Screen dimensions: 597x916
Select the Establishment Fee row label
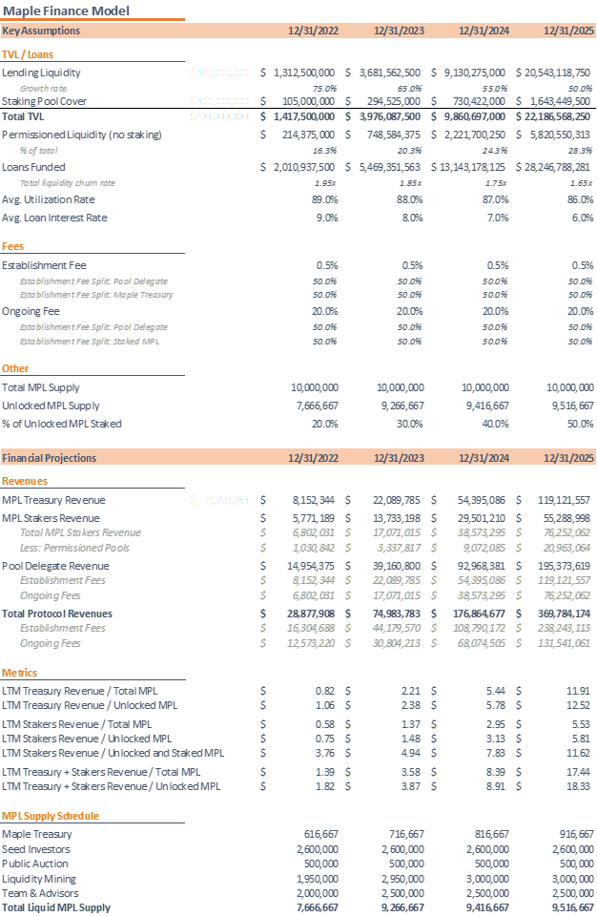[44, 265]
